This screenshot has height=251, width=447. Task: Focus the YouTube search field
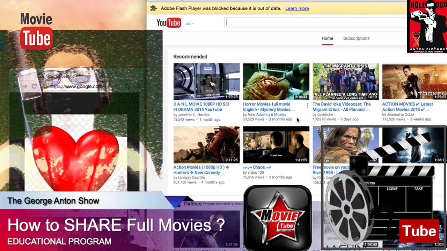tap(316, 23)
